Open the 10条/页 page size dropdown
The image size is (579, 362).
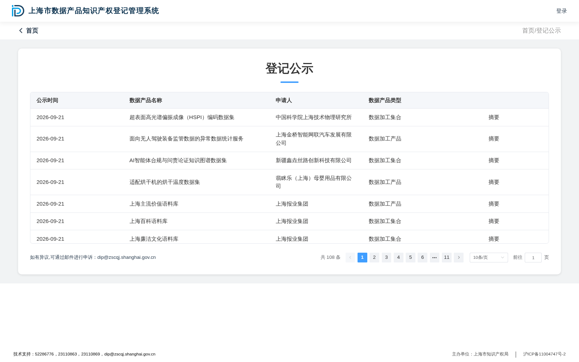(489, 257)
